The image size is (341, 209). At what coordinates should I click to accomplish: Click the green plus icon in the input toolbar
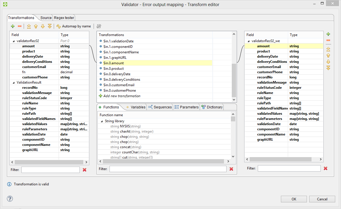13,26
